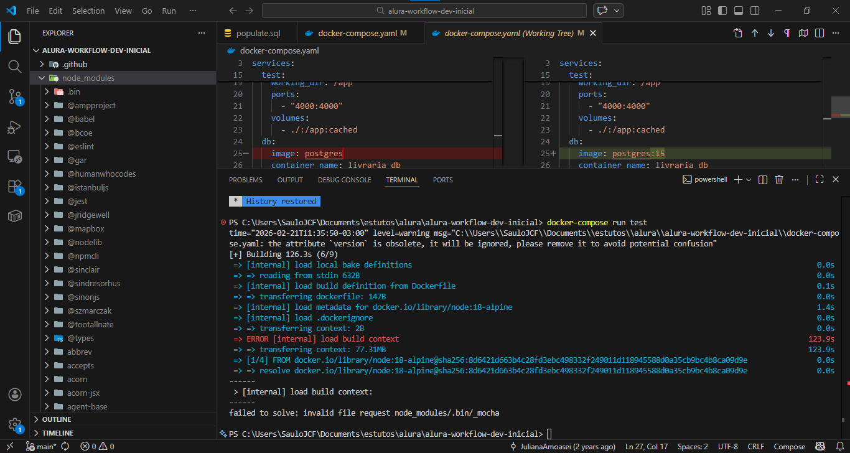Kill the terminal with trash icon
This screenshot has width=850, height=453.
point(779,180)
